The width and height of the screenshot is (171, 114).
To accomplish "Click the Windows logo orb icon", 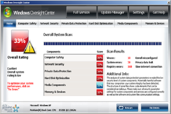I will pos(7,12).
